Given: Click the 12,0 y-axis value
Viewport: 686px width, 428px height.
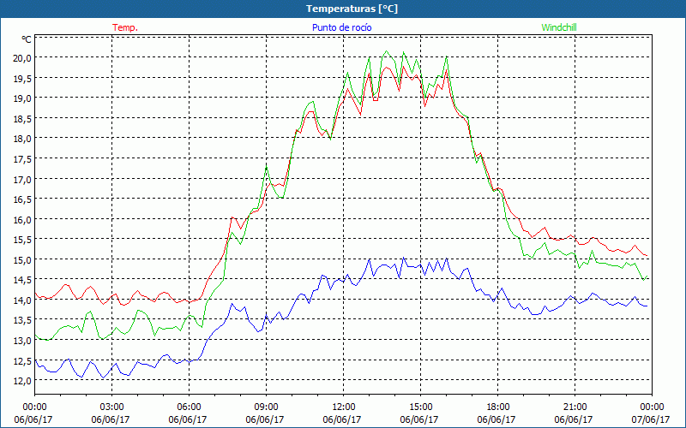Looking at the screenshot, I should click(22, 381).
